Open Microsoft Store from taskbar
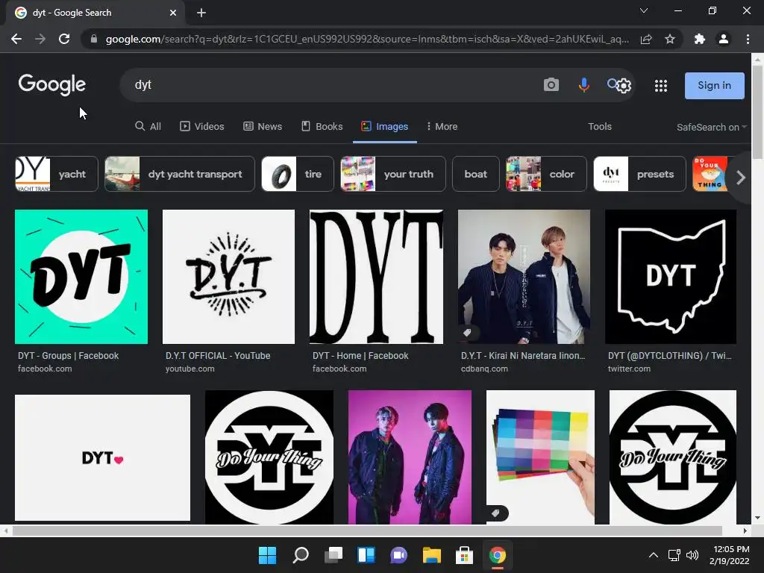 [464, 555]
